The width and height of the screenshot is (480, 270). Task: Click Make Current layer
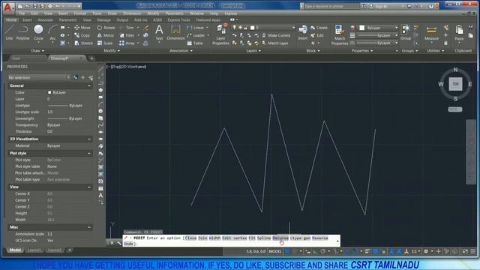pos(276,35)
